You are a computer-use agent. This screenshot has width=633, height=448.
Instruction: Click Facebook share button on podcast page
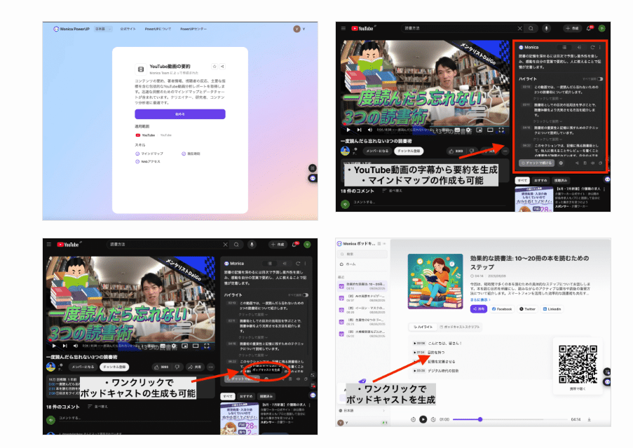(x=502, y=309)
